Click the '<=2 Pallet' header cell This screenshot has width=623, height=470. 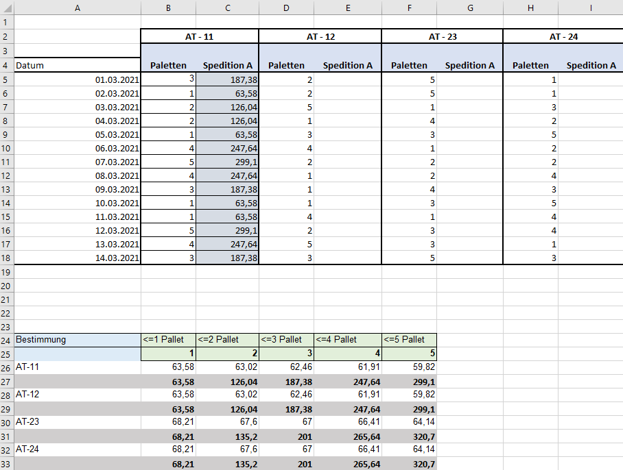click(x=227, y=340)
